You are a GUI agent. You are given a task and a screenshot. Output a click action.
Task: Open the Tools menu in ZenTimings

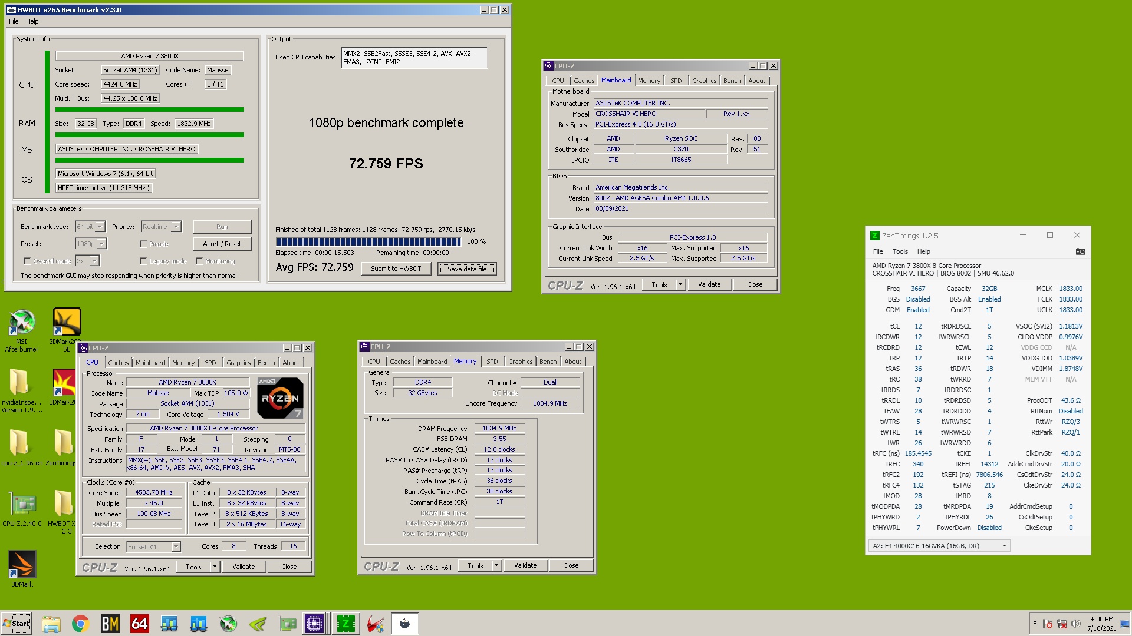tap(900, 251)
